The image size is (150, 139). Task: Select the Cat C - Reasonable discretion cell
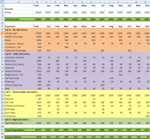[x=19, y=92]
